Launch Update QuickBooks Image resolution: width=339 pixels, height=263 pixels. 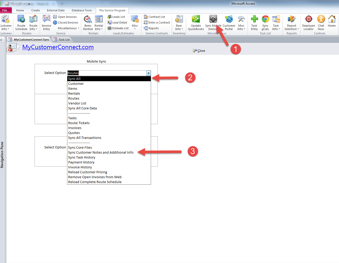tap(196, 22)
